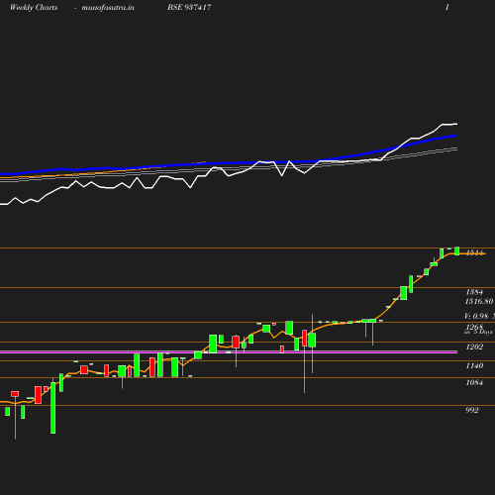495x495 pixels.
Task: Click the 'Weekly Charts' title text
Action: click(34, 7)
